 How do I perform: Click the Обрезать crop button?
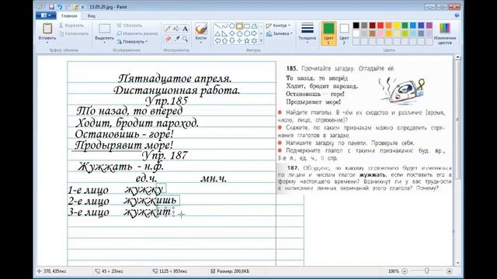pos(130,26)
